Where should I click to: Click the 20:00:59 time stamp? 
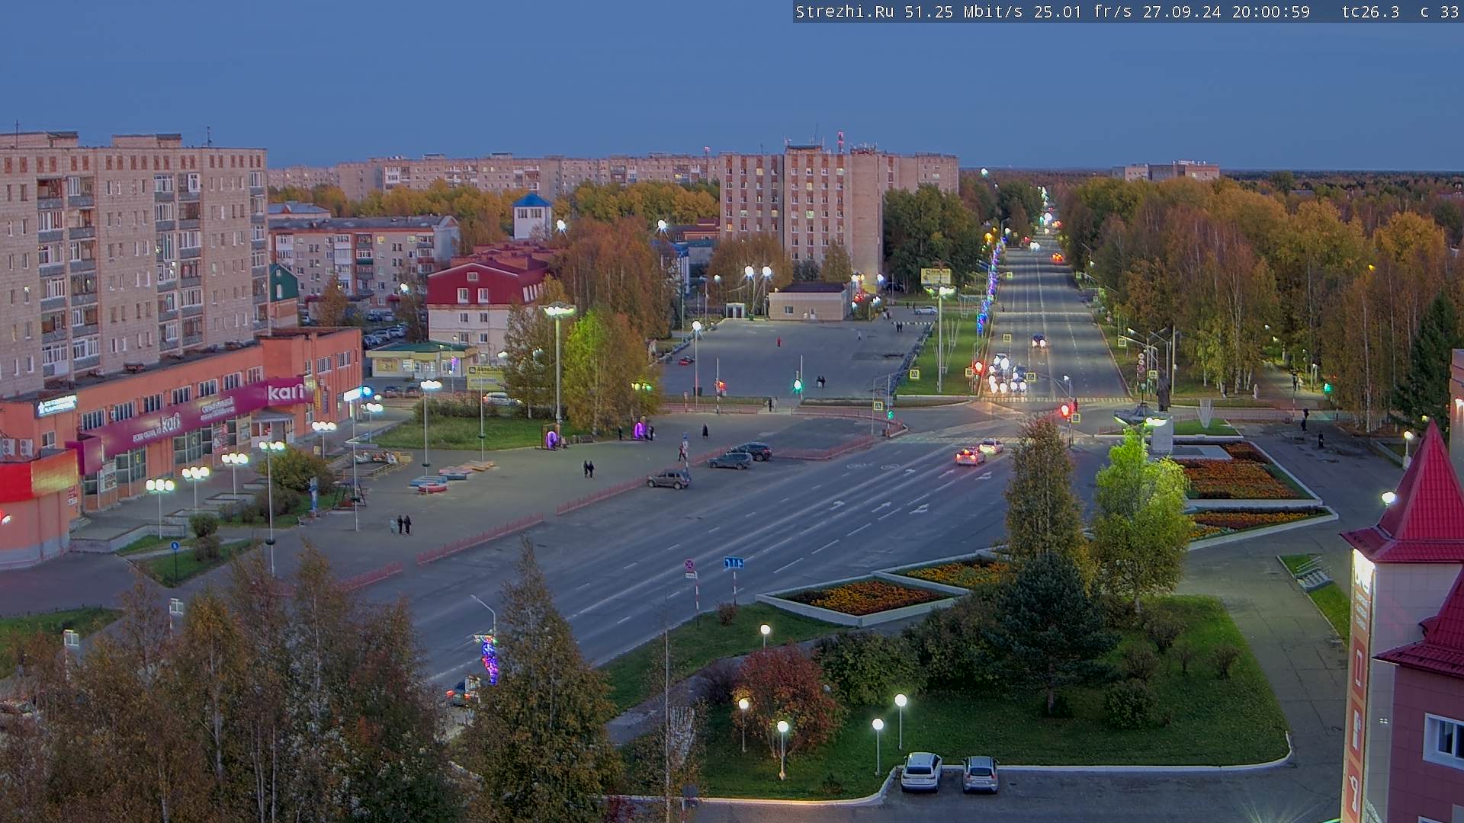pyautogui.click(x=1270, y=12)
